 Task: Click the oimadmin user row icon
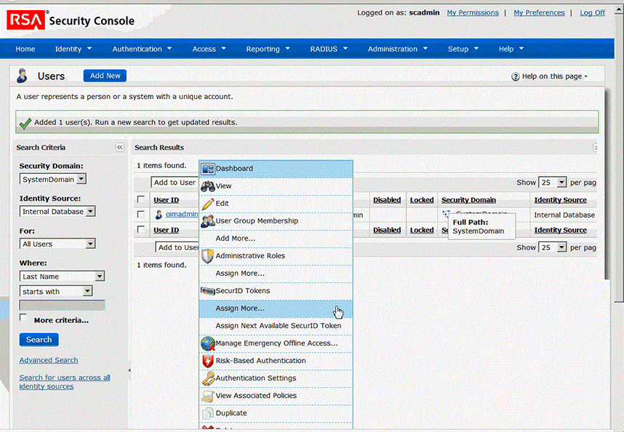point(159,215)
